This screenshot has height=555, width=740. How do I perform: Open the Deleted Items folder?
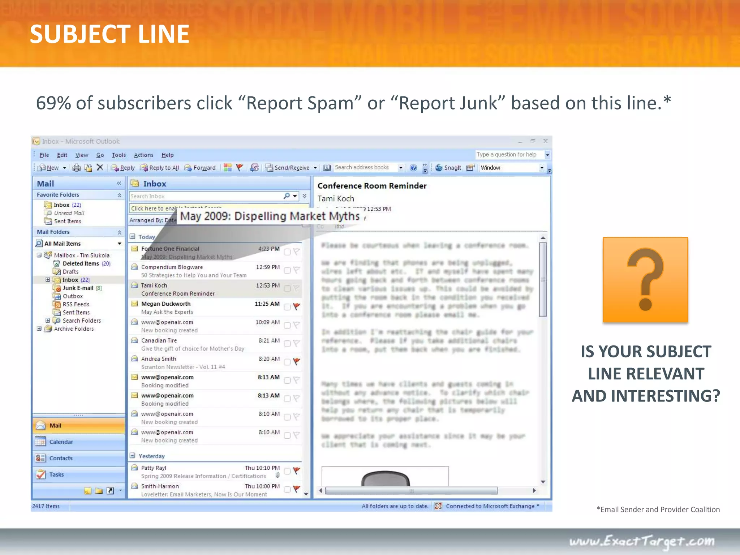(x=81, y=263)
